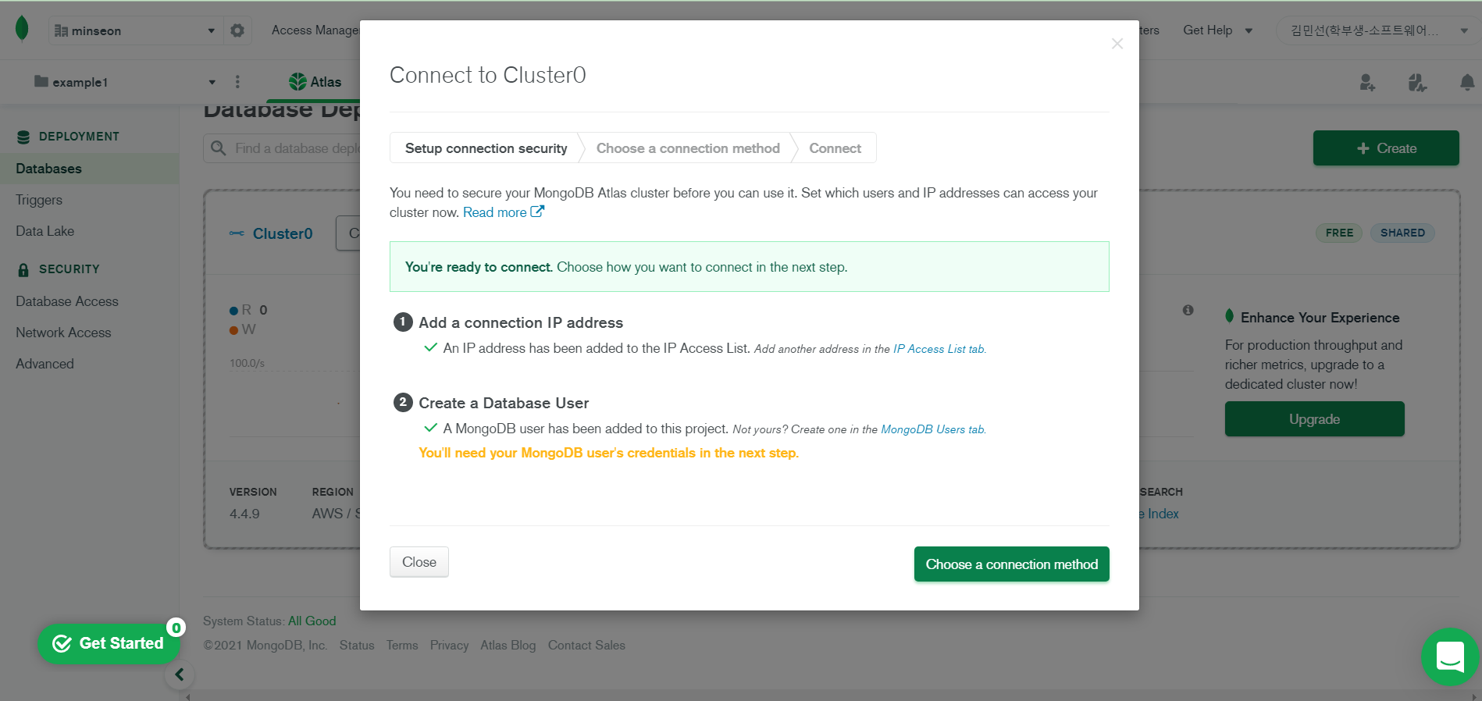This screenshot has width=1482, height=701.
Task: Open Data Lake in sidebar
Action: click(x=45, y=231)
